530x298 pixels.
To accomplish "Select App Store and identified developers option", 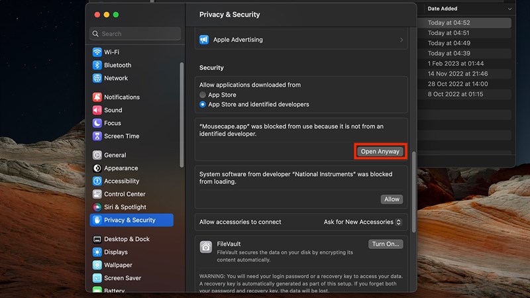I will click(203, 105).
